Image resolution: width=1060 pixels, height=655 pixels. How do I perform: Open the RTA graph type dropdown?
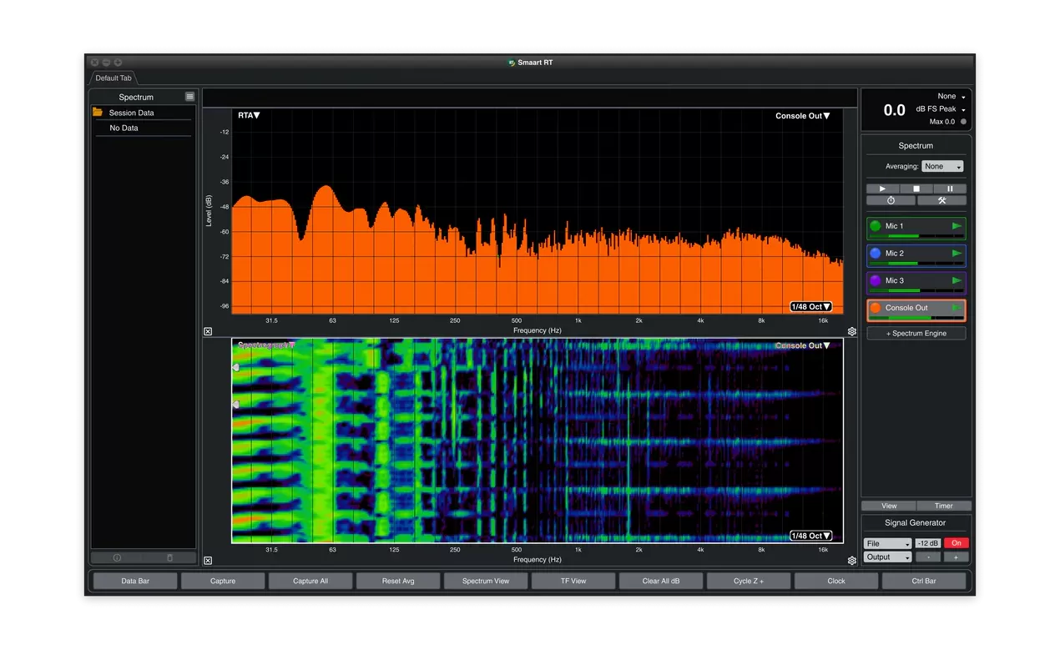click(249, 115)
